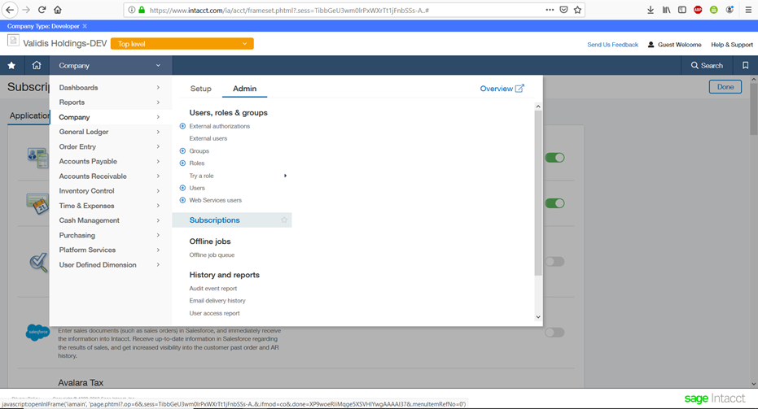This screenshot has height=409, width=758.
Task: Click the Admin menu scrollbar thumb
Action: click(538, 194)
